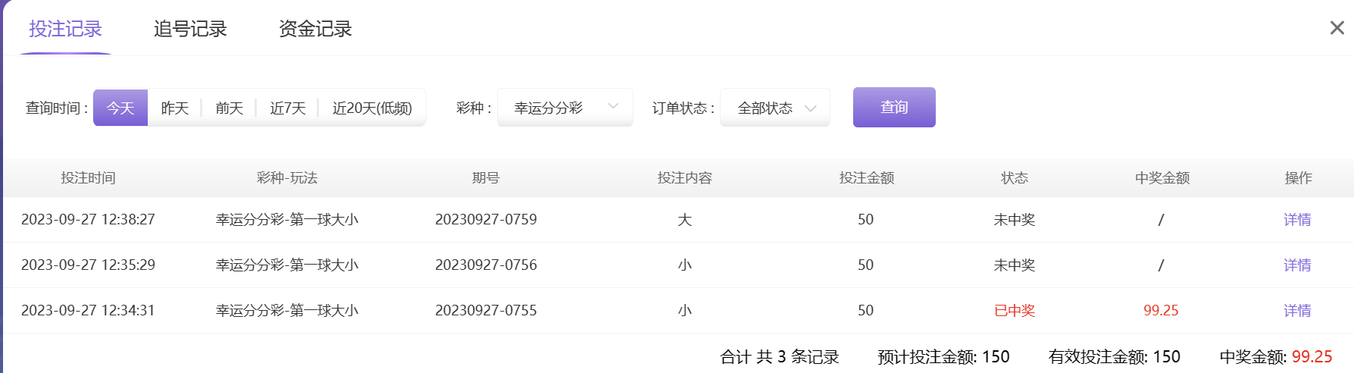The width and height of the screenshot is (1354, 373).
Task: Close the betting records dialog
Action: (x=1337, y=28)
